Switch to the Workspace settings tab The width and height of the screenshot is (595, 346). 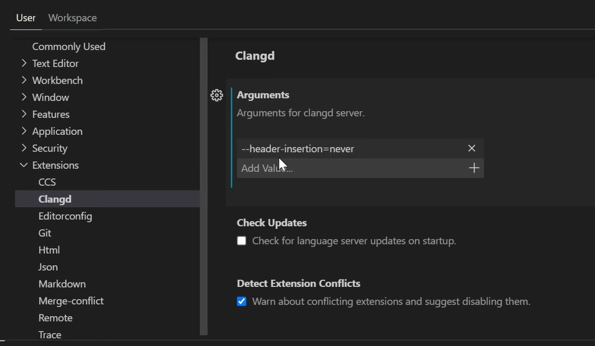coord(72,18)
